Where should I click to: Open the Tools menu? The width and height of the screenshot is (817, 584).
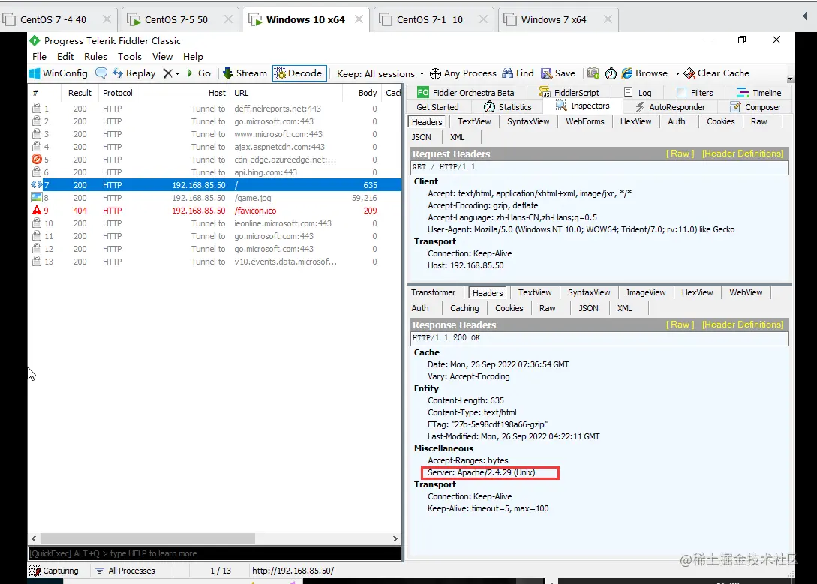129,57
